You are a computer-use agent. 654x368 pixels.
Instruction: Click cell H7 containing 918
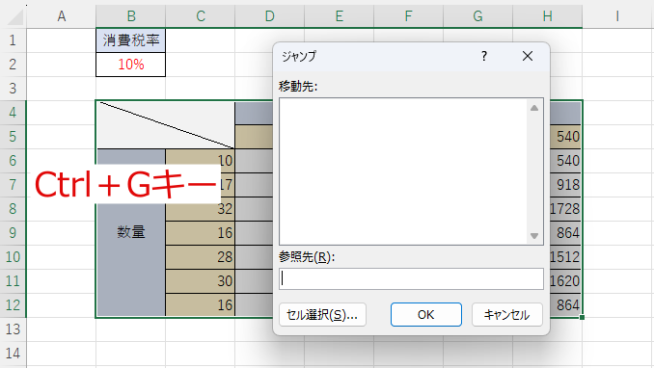(x=565, y=184)
